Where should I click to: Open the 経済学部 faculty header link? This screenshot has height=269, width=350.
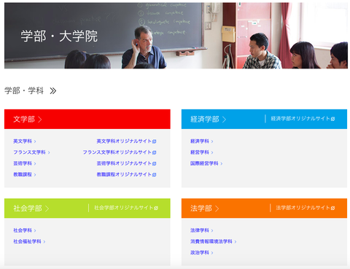[205, 120]
